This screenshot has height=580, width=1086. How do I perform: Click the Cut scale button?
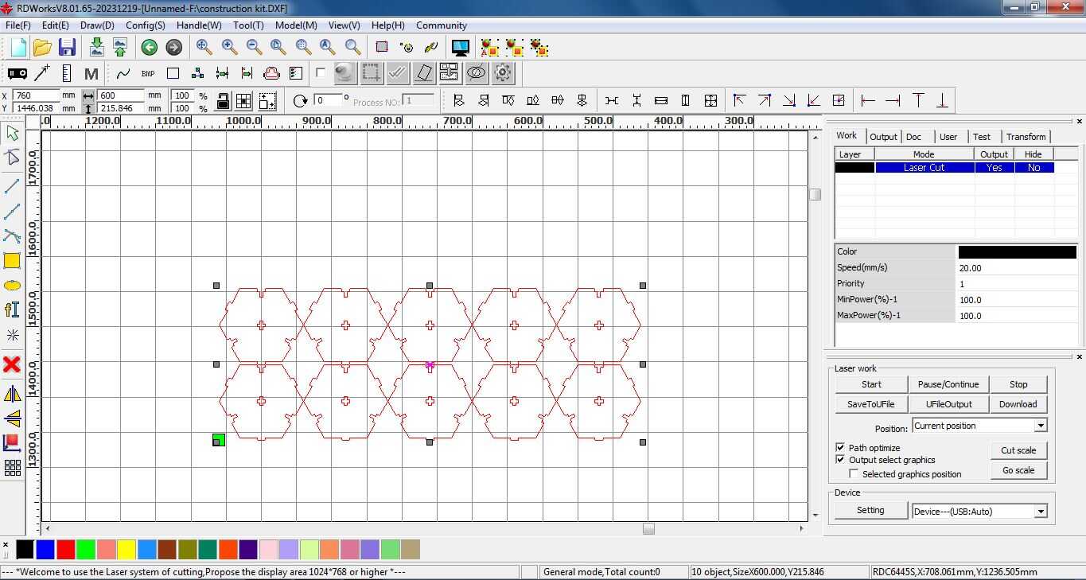pyautogui.click(x=1018, y=450)
